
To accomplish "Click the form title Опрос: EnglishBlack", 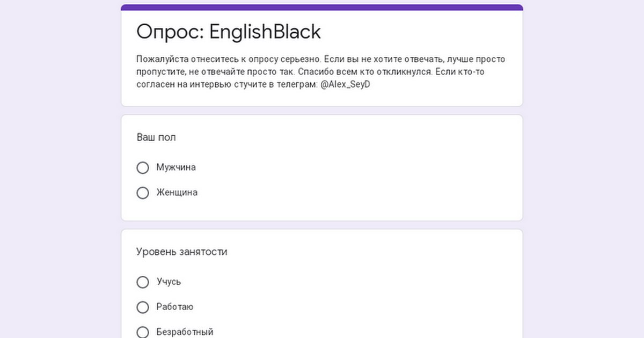I will [x=229, y=32].
